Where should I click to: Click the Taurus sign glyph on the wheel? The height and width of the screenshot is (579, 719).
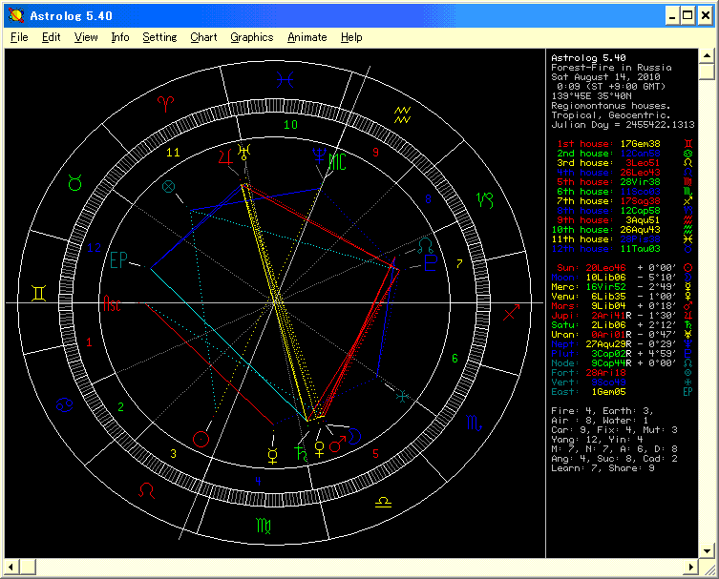[74, 183]
